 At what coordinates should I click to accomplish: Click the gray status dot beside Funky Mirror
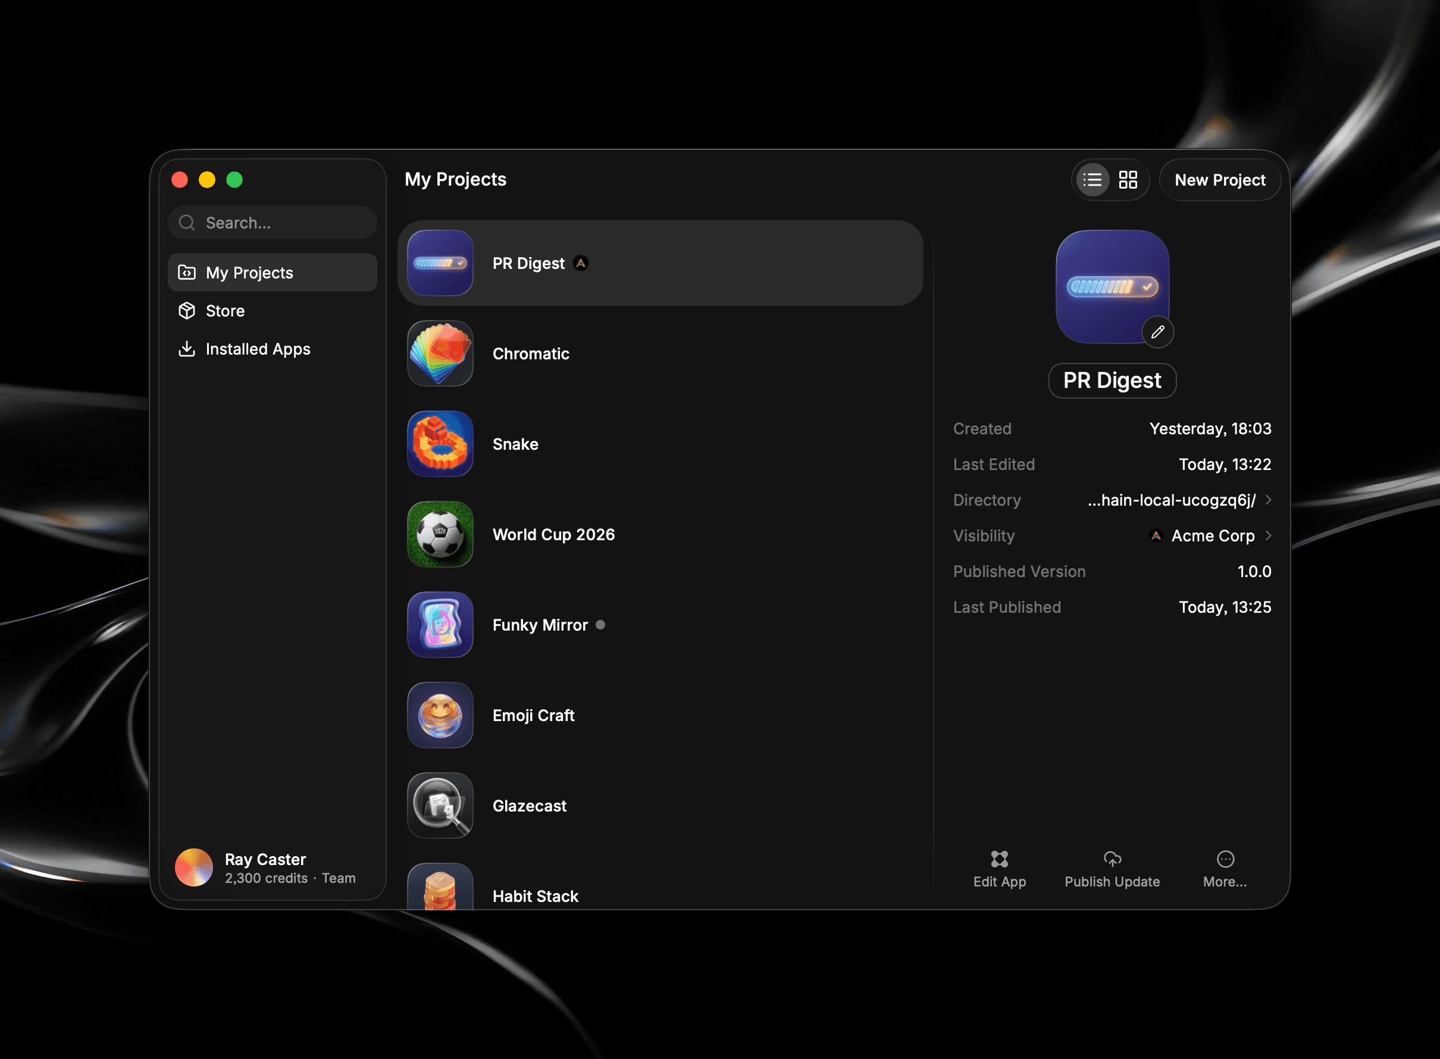click(600, 624)
